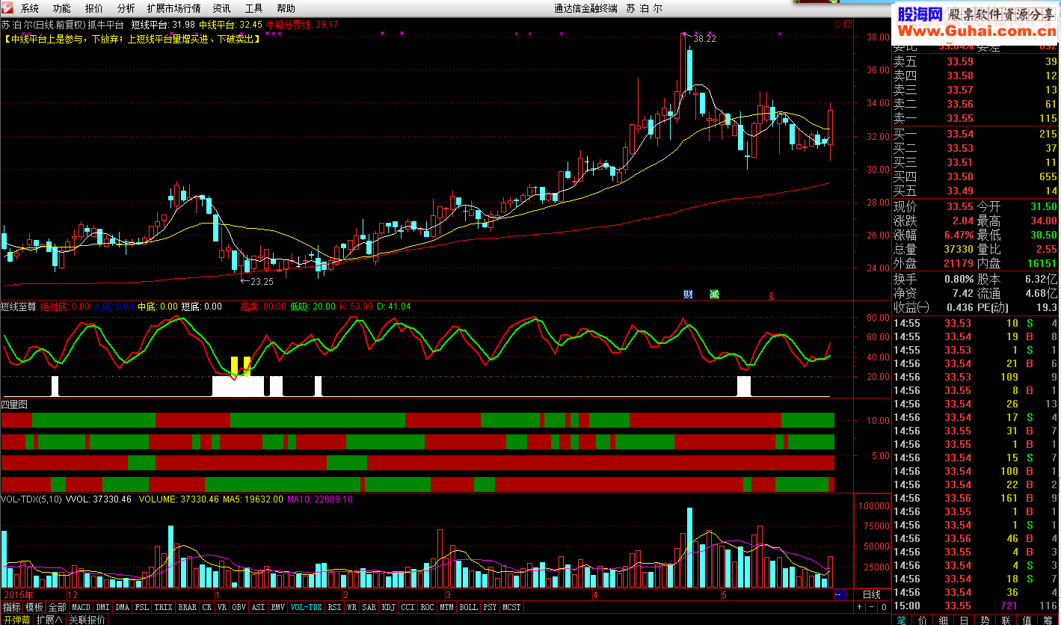Switch indicator to BRAR

tap(187, 607)
